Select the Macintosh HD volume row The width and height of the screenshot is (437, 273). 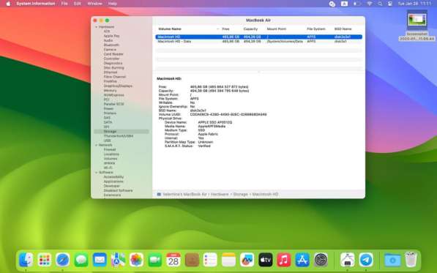[258, 37]
